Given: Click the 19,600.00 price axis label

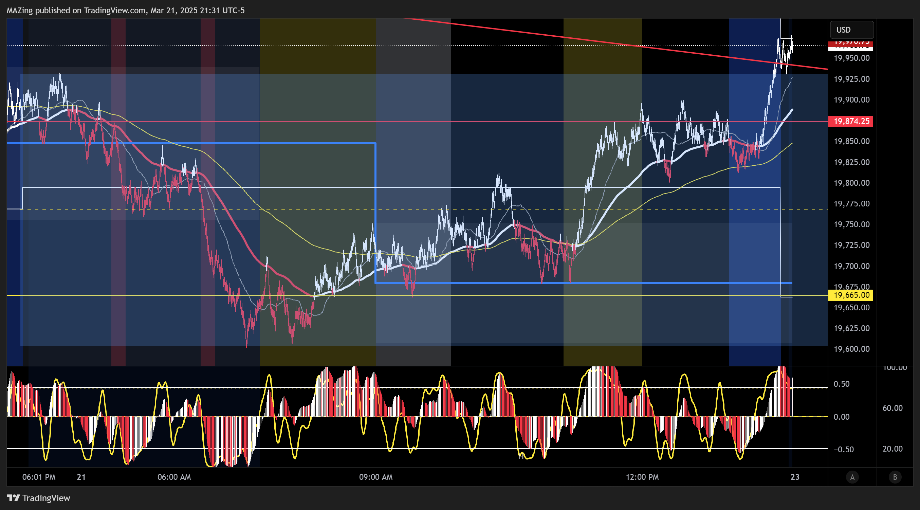Looking at the screenshot, I should [851, 349].
